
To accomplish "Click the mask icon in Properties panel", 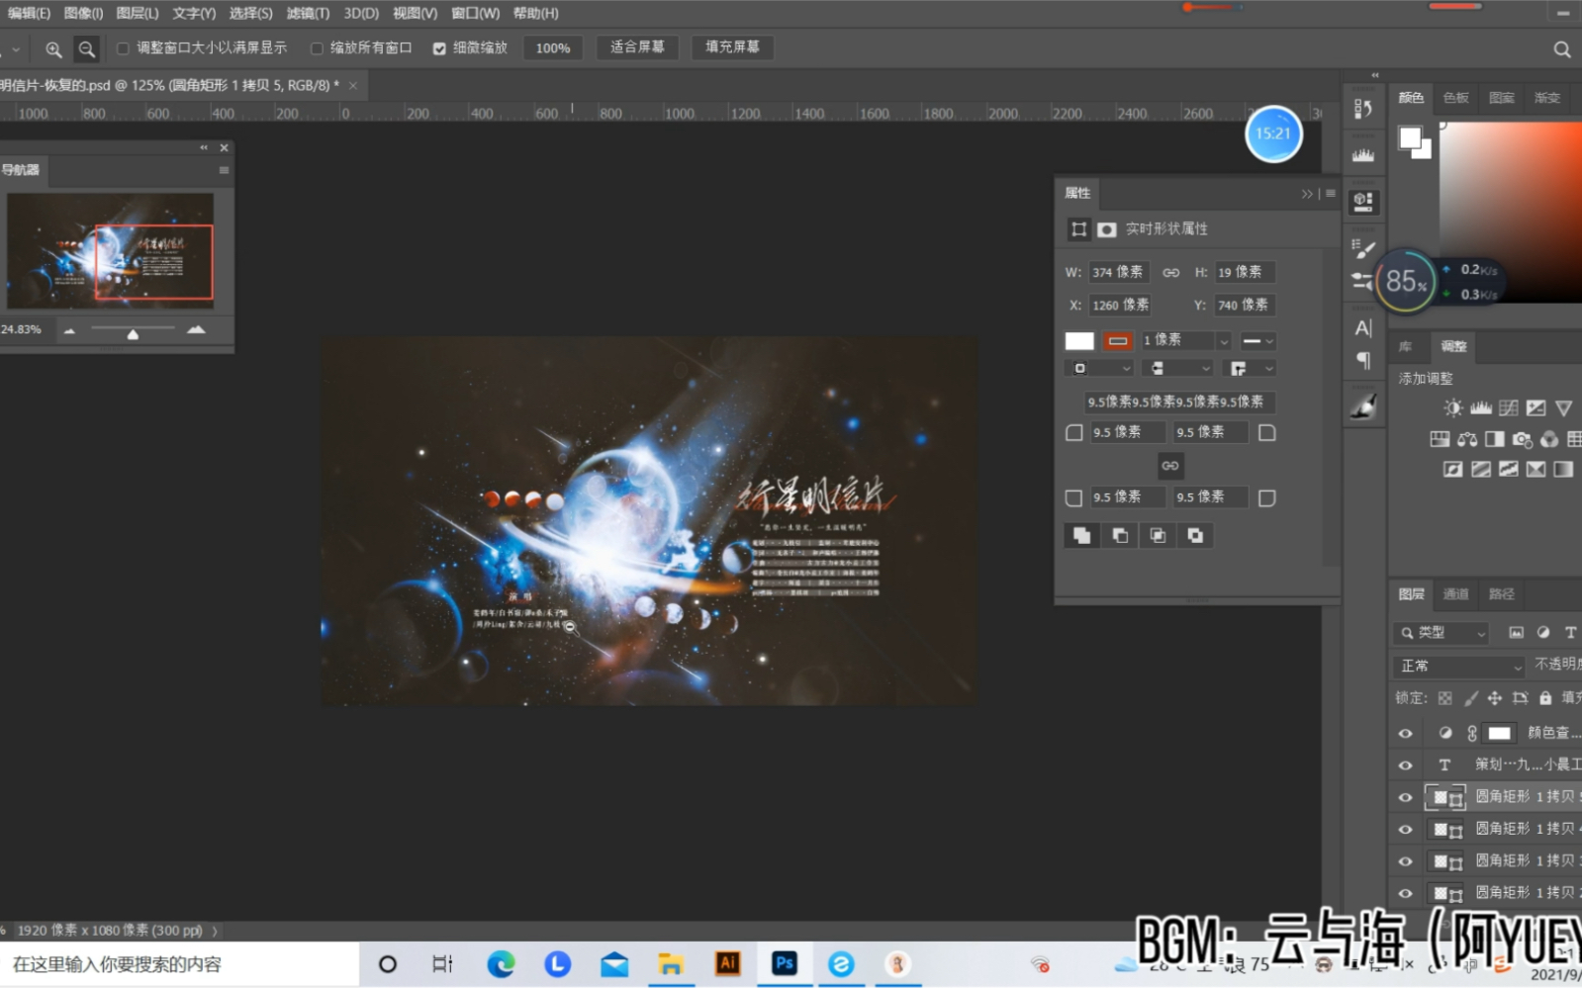I will pyautogui.click(x=1106, y=229).
